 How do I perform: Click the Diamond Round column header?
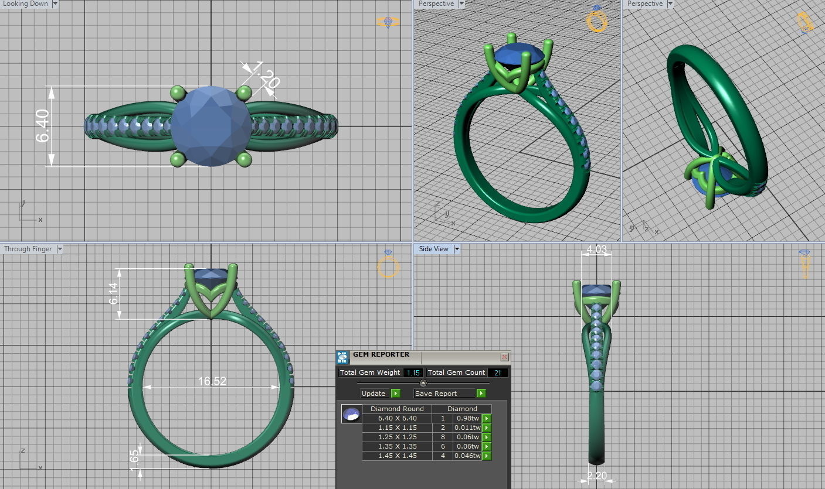pos(397,409)
